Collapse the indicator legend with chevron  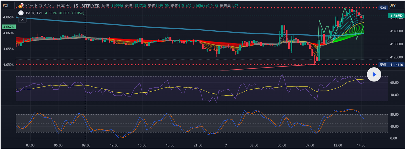(22, 20)
